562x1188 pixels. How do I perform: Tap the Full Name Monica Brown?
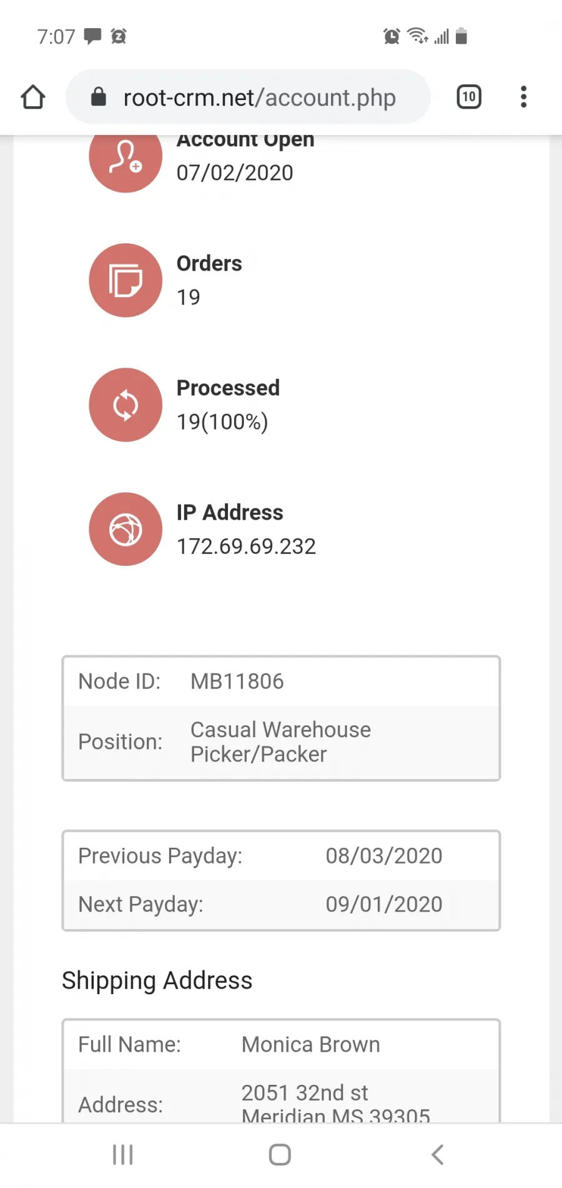click(311, 1044)
